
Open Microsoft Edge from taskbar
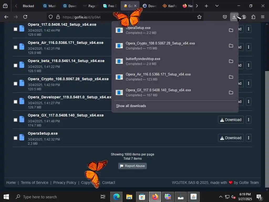pos(116,197)
